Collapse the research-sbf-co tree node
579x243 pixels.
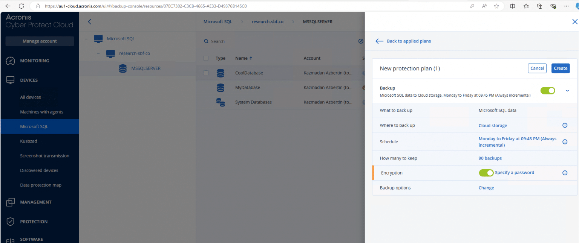click(x=98, y=53)
